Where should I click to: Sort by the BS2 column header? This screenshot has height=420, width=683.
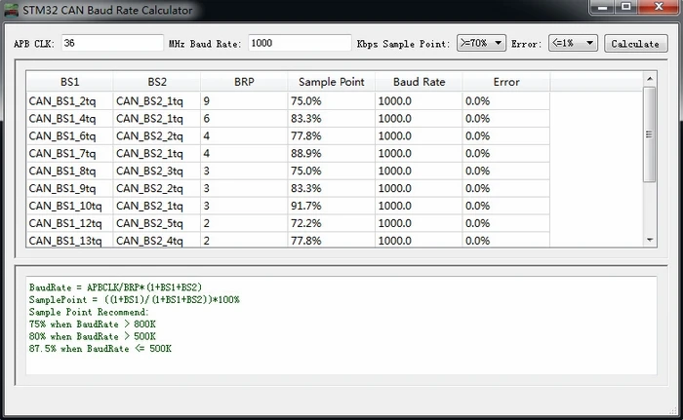[157, 82]
